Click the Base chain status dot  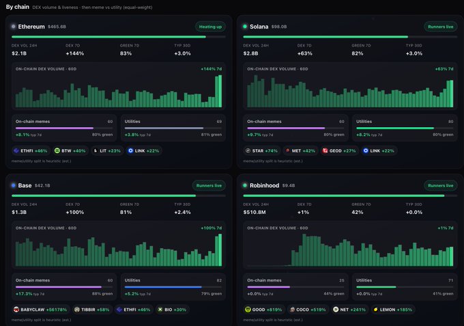[x=14, y=185]
